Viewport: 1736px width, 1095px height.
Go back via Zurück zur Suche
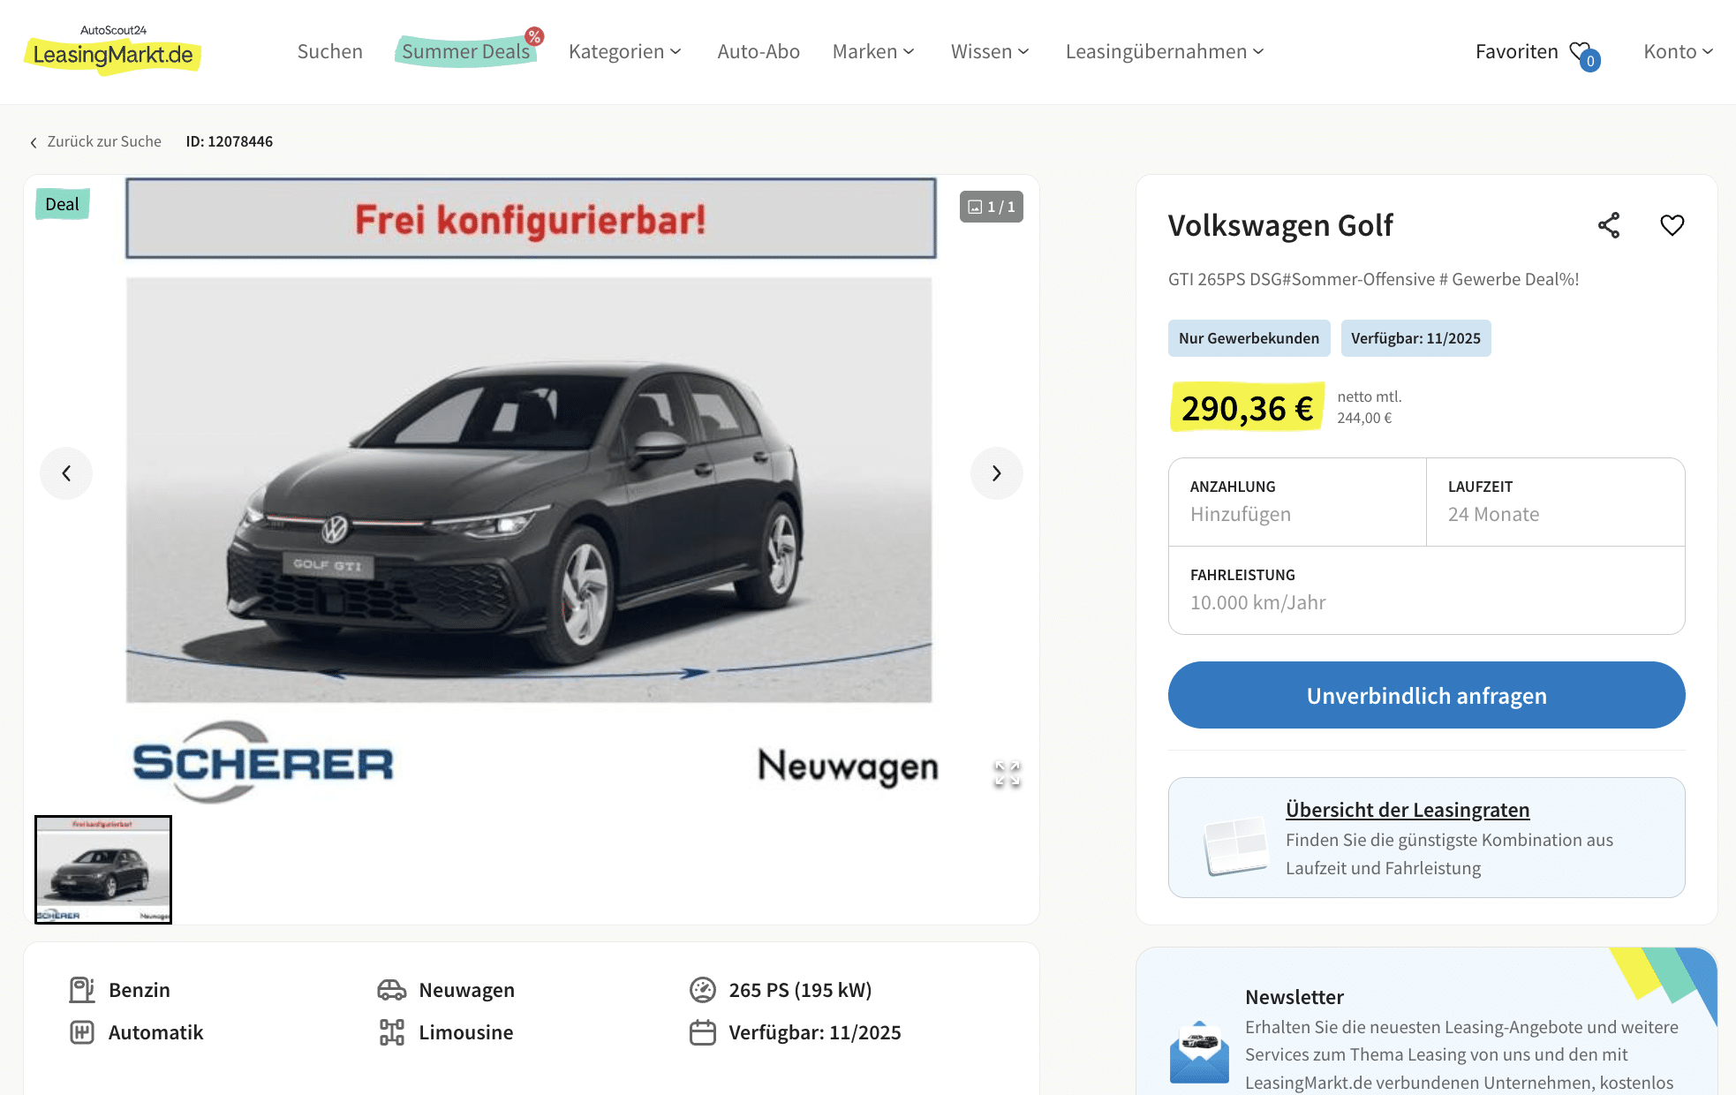[95, 141]
